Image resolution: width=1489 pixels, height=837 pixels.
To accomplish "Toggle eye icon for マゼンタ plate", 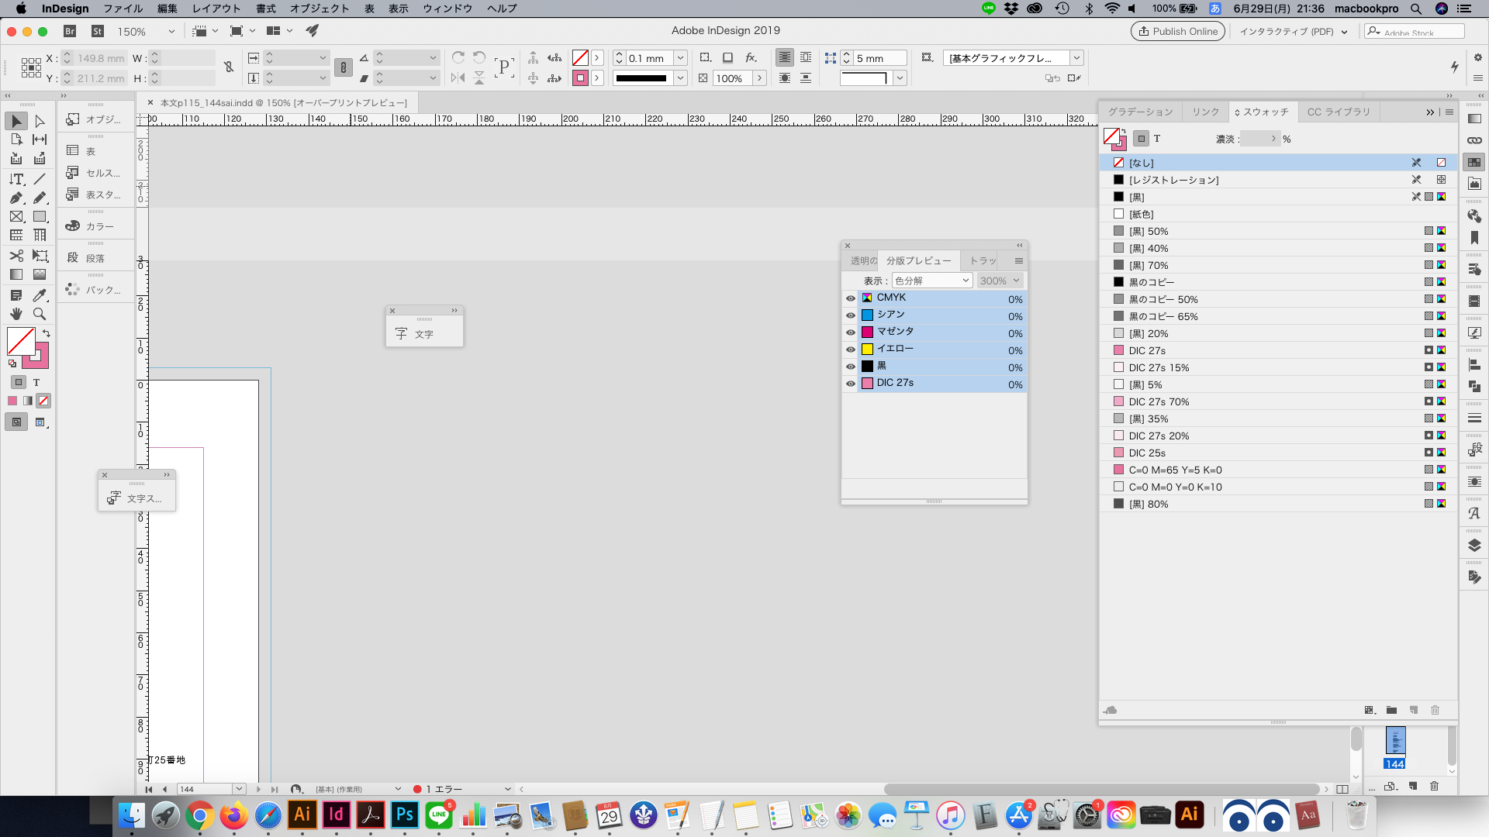I will tap(850, 332).
